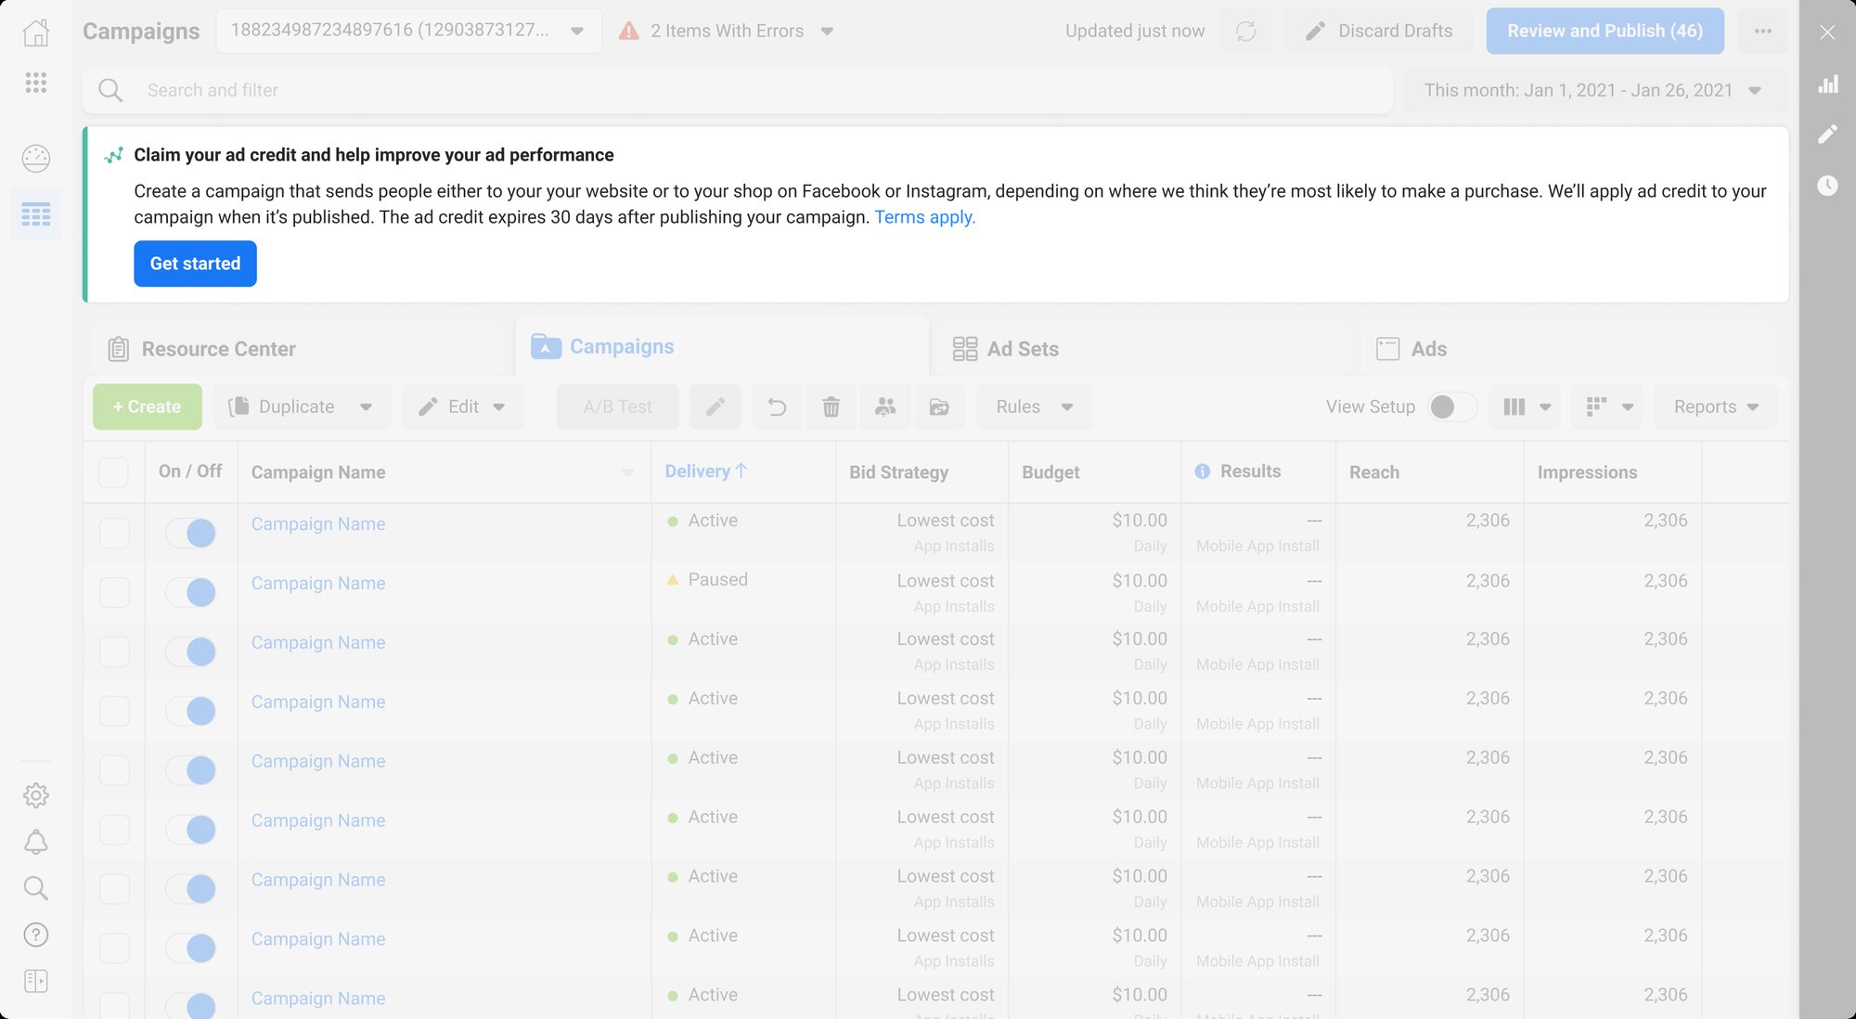Turn off the Paused campaign's on/off switch

click(x=190, y=592)
